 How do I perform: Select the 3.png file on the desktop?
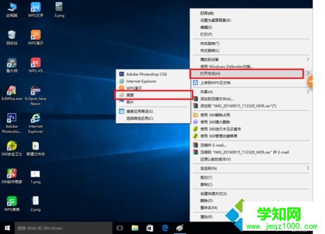pyautogui.click(x=59, y=10)
